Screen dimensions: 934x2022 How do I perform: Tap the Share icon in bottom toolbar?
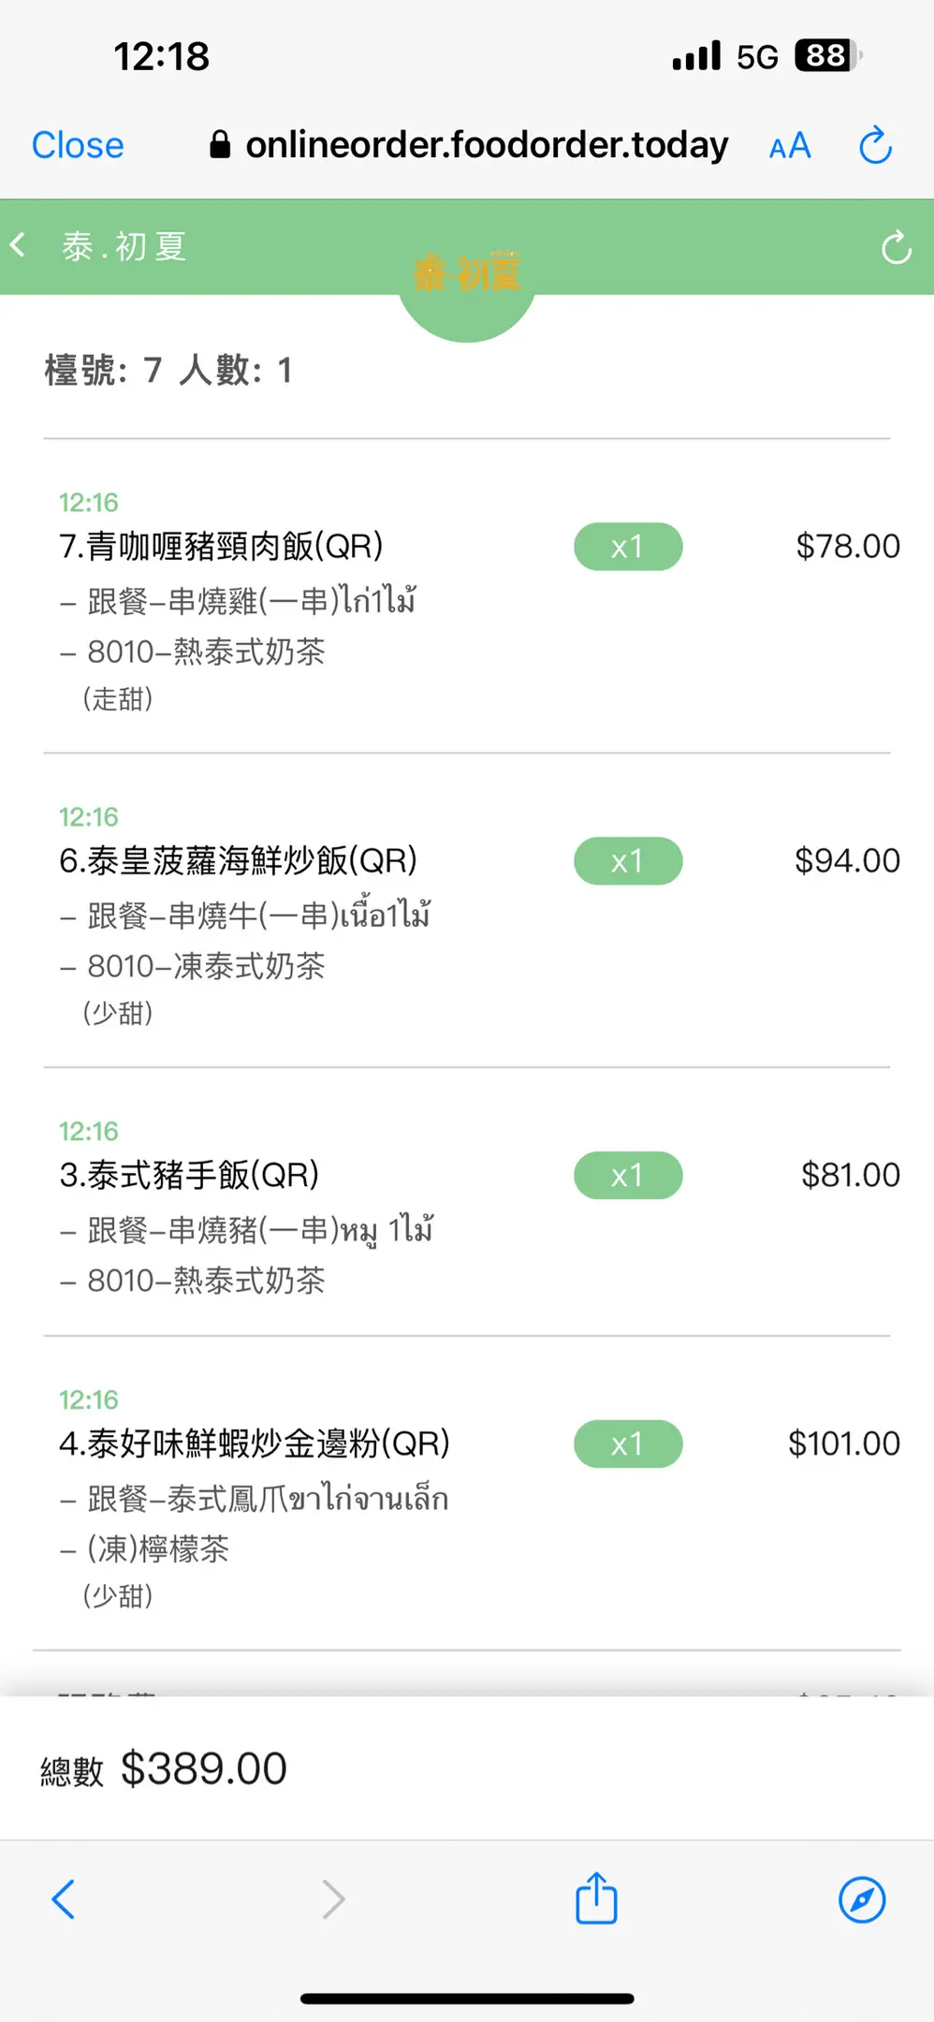point(596,1899)
